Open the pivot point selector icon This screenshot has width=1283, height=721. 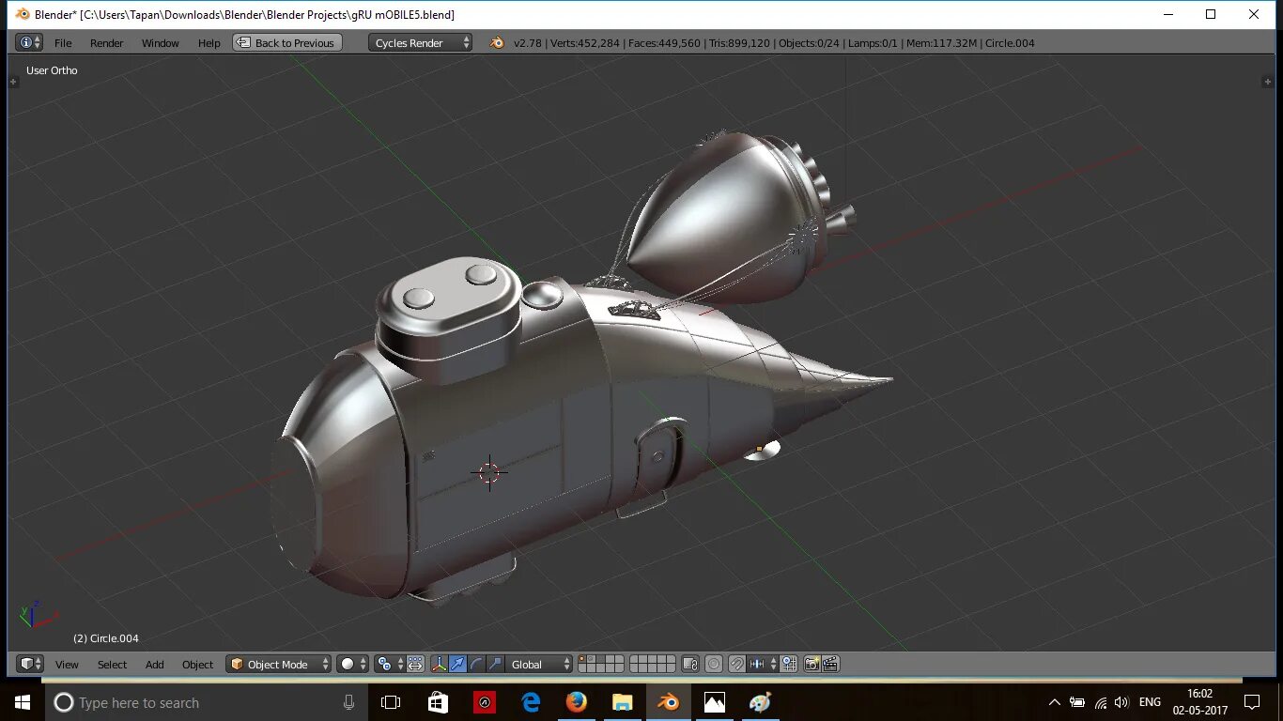pos(388,664)
